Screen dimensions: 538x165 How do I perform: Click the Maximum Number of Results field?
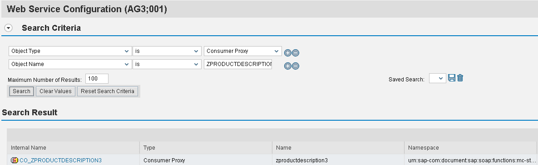[97, 79]
